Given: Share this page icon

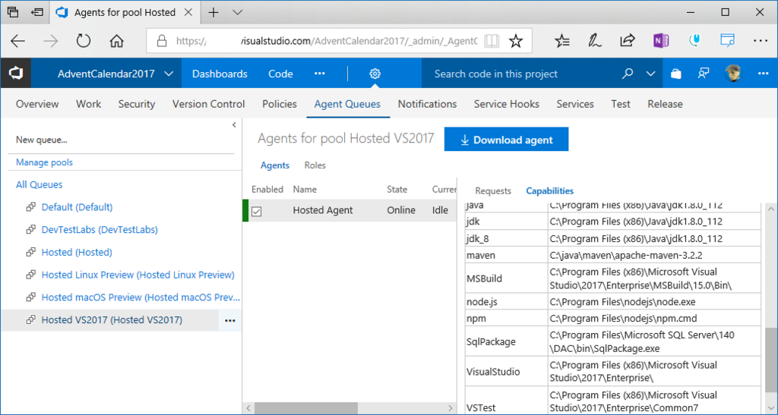Looking at the screenshot, I should coord(628,41).
